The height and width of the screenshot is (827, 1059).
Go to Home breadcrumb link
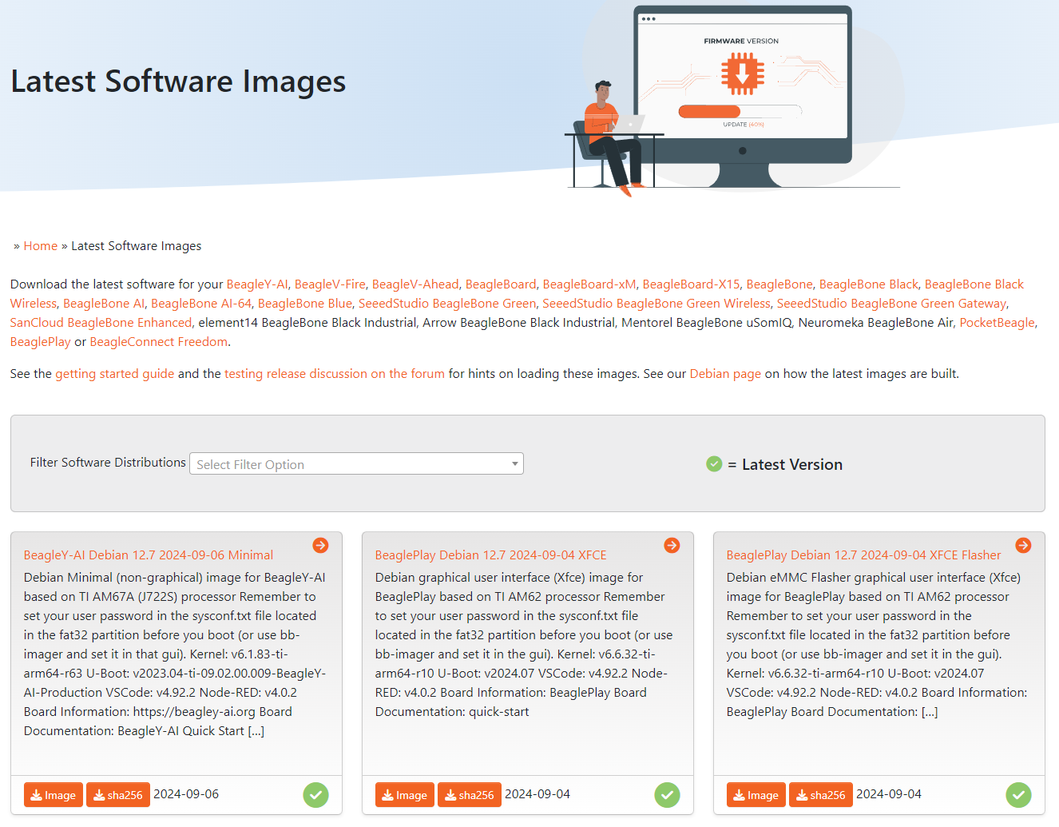[41, 246]
